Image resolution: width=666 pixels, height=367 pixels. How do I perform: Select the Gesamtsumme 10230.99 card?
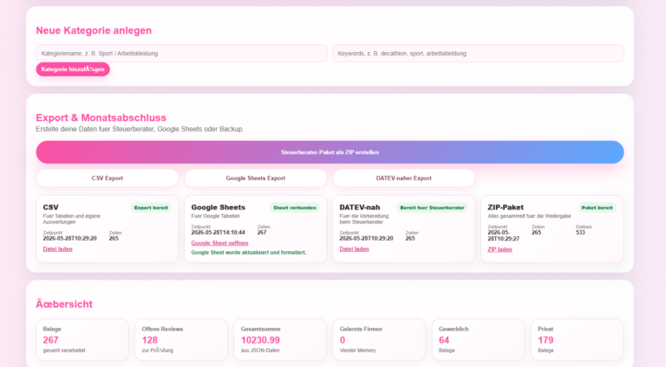[280, 340]
